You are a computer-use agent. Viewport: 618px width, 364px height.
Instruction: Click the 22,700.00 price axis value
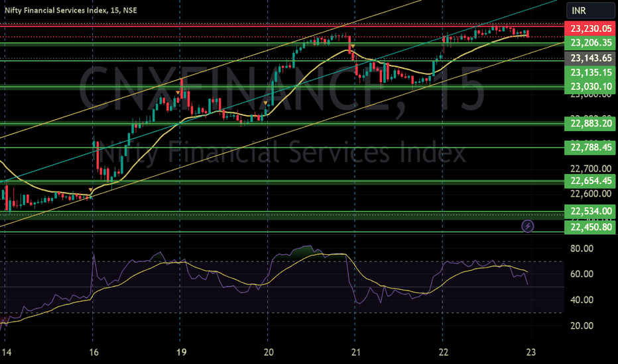click(591, 169)
